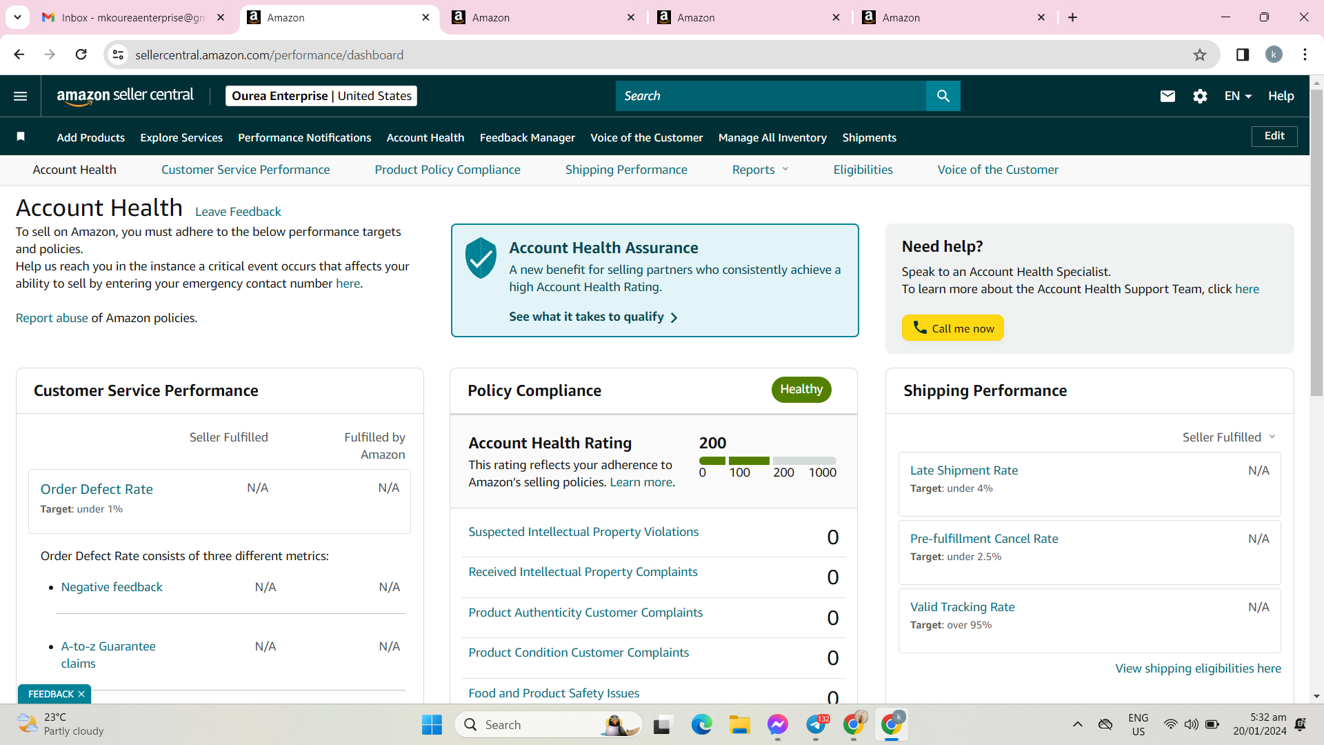Click See what it takes to qualify
The width and height of the screenshot is (1324, 745).
pos(593,317)
